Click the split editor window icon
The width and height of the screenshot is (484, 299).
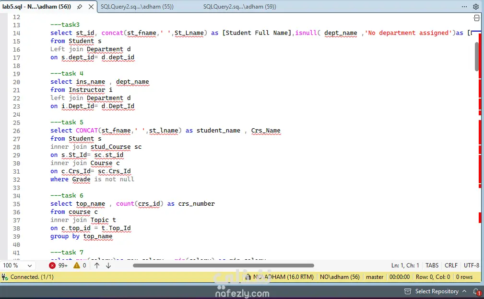pyautogui.click(x=477, y=18)
